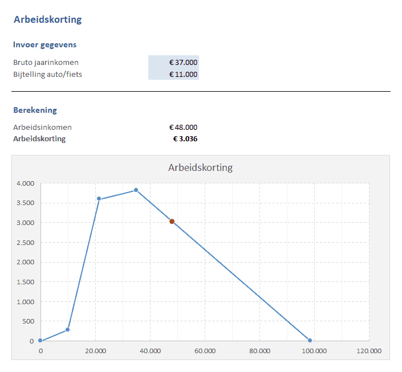Viewport: 402px width, 372px height.
Task: Select the 120.000 label on the horizontal axis
Action: (x=368, y=351)
